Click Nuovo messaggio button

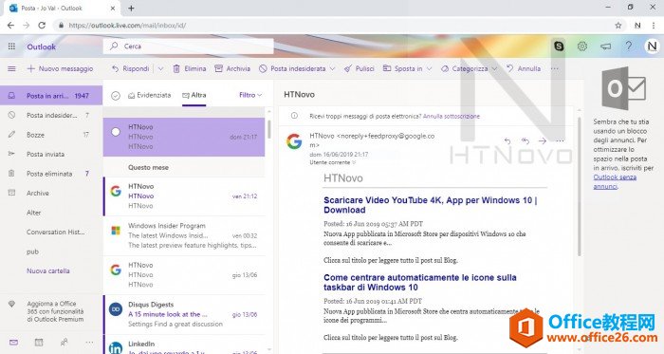[60, 68]
